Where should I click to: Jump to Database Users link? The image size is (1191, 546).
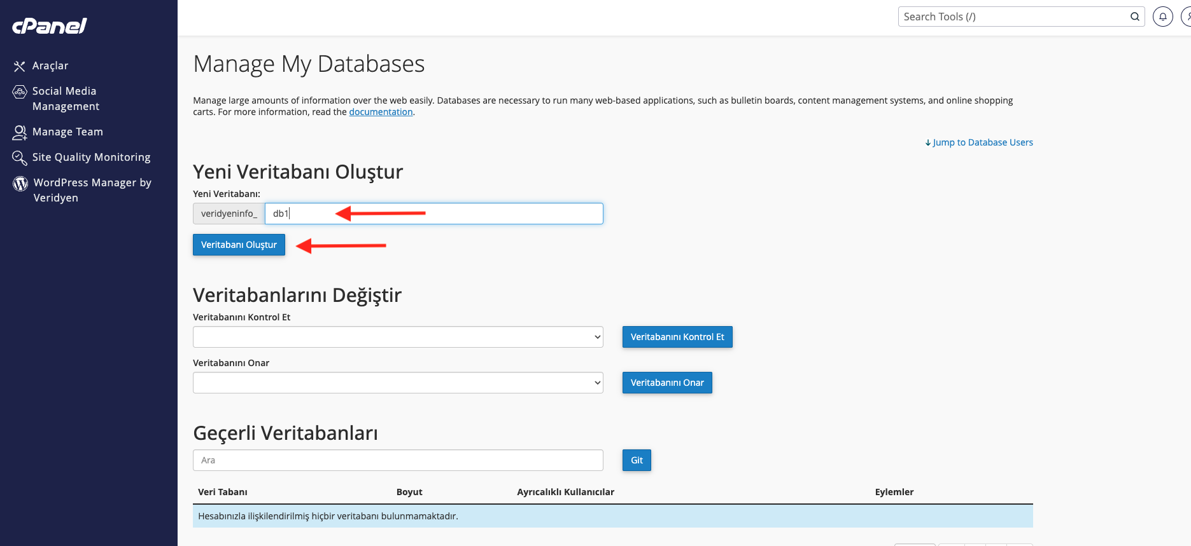[x=979, y=142]
